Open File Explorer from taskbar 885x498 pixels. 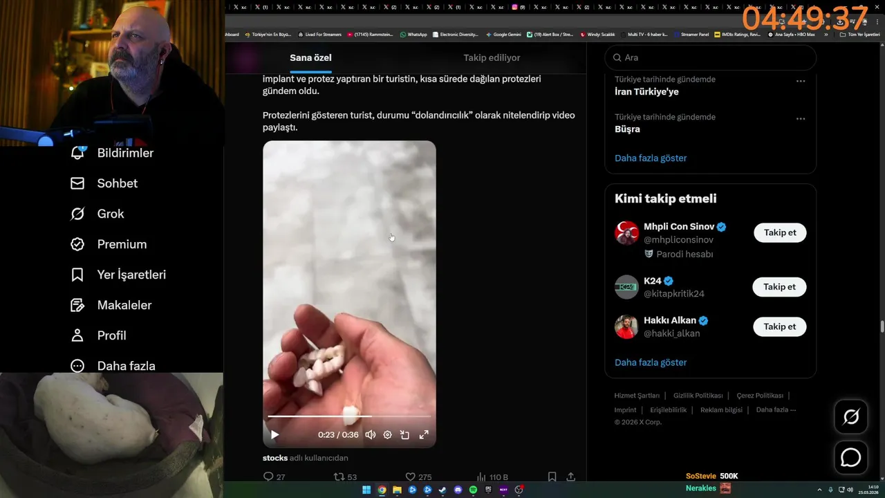coord(397,490)
